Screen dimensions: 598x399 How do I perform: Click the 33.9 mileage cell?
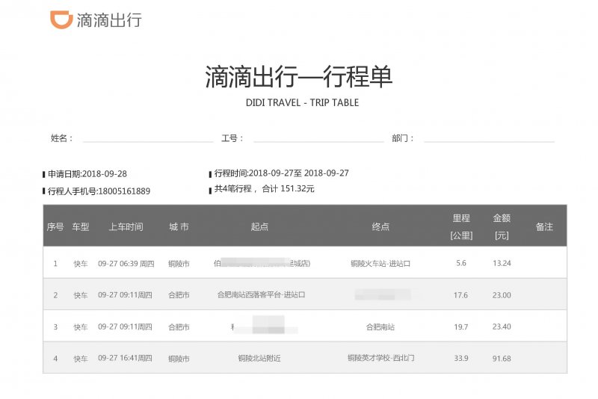coord(461,359)
